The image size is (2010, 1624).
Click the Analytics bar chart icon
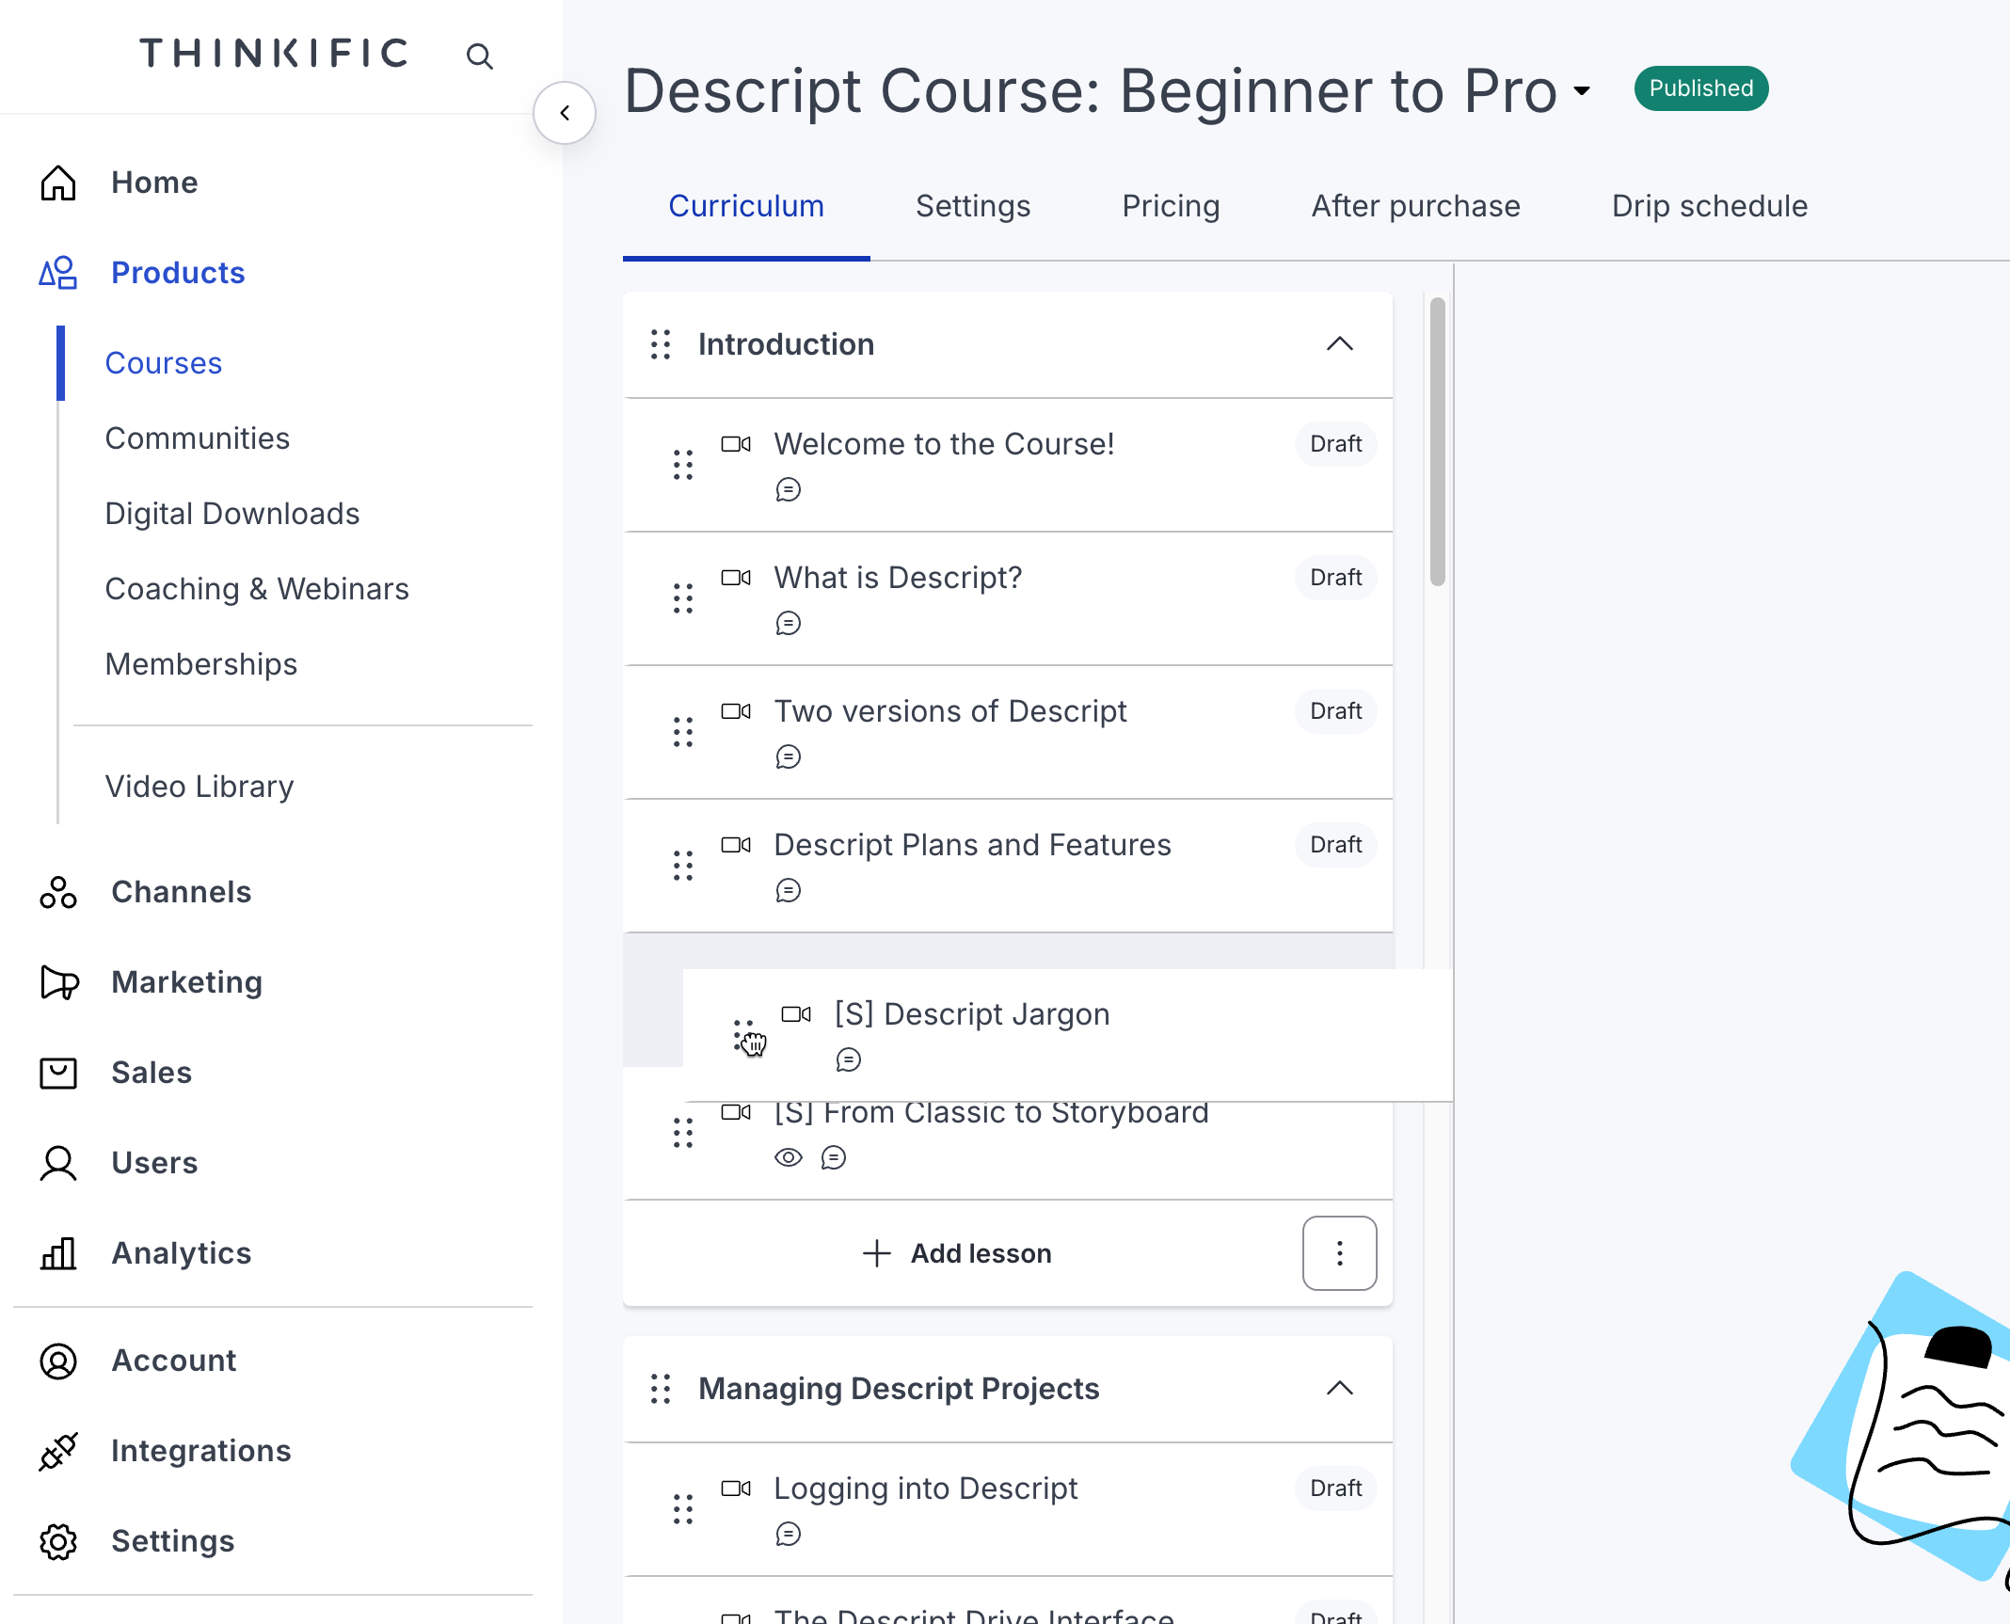point(58,1253)
